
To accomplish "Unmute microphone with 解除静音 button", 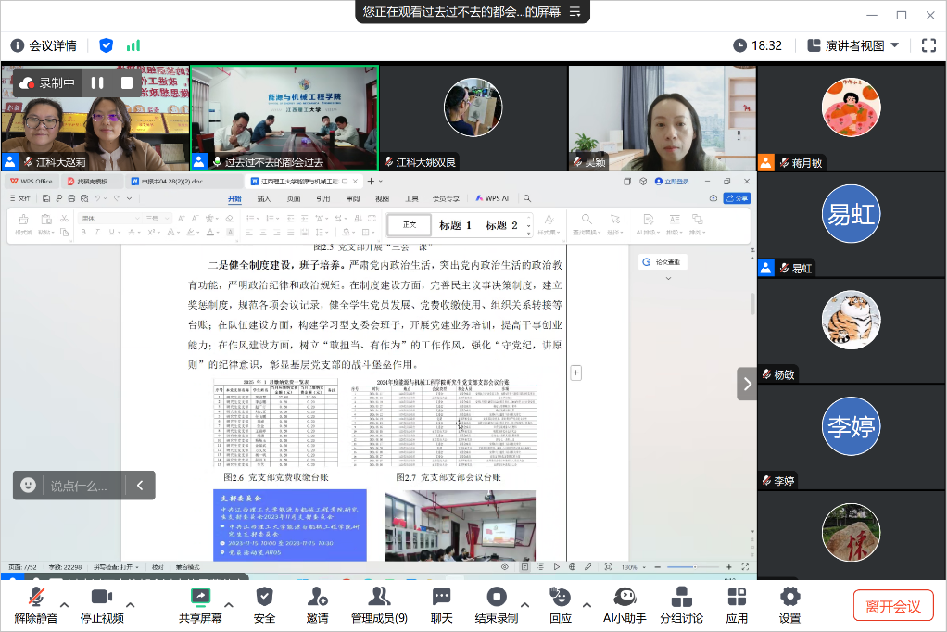I will coord(36,605).
